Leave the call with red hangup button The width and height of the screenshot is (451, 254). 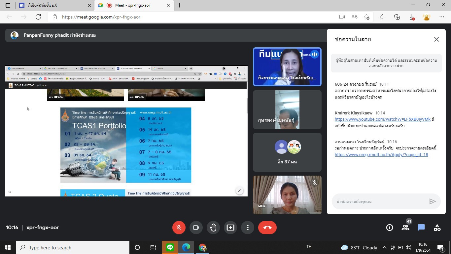[x=267, y=228]
